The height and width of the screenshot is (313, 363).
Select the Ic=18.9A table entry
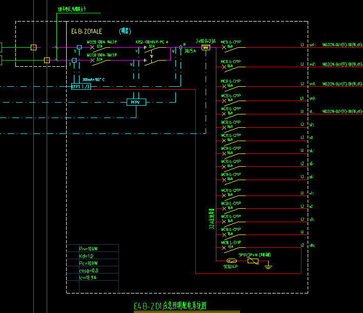88,278
